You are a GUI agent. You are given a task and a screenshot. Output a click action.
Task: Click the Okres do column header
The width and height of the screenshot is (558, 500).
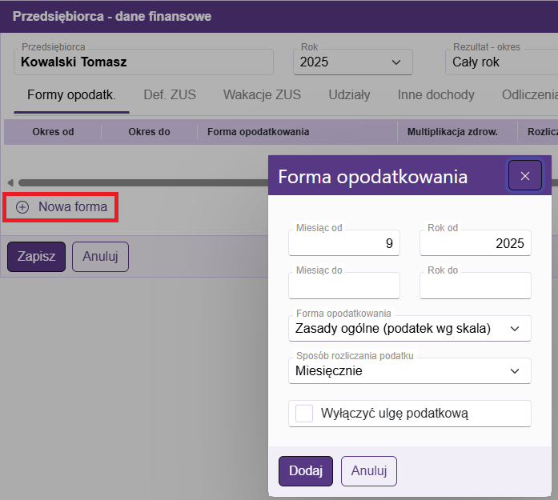[149, 132]
